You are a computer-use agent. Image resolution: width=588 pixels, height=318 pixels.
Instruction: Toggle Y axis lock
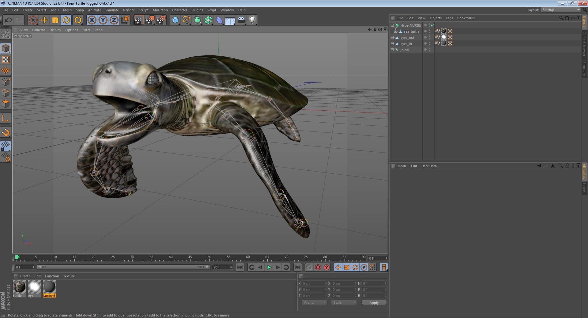click(103, 20)
